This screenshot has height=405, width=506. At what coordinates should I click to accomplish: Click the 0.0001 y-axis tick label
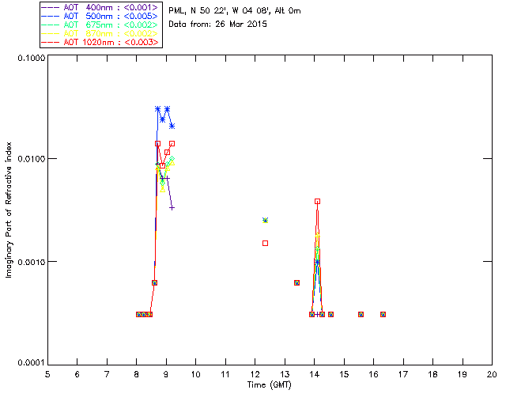(31, 363)
